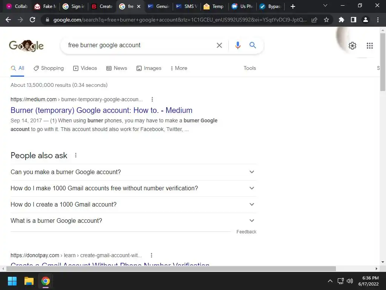Open File Explorer from the taskbar

(x=29, y=281)
